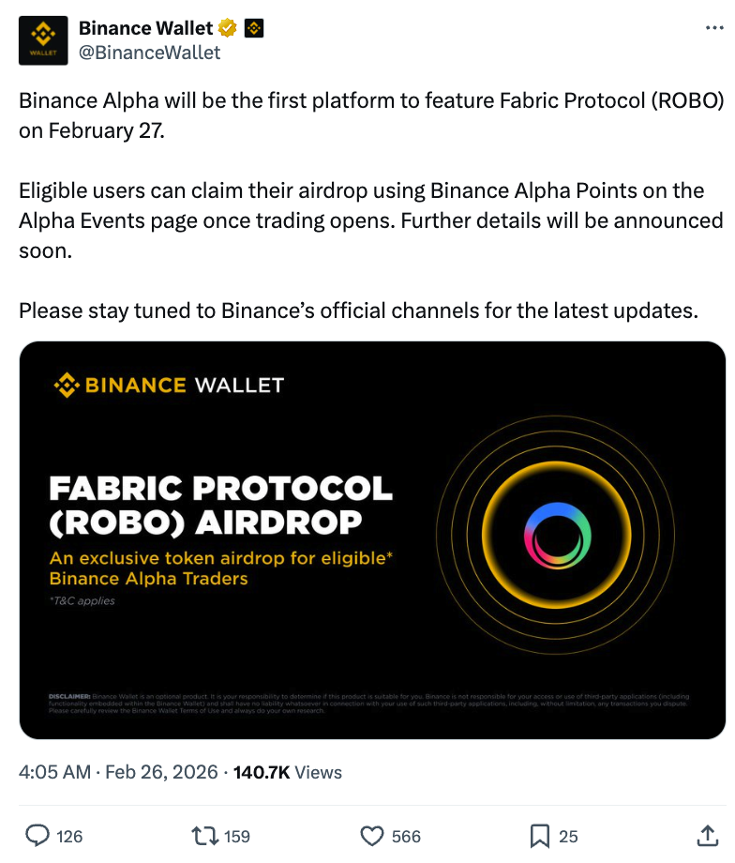Open the Binance Wallet profile avatar
Viewport: 735px width, 863px height.
click(43, 40)
